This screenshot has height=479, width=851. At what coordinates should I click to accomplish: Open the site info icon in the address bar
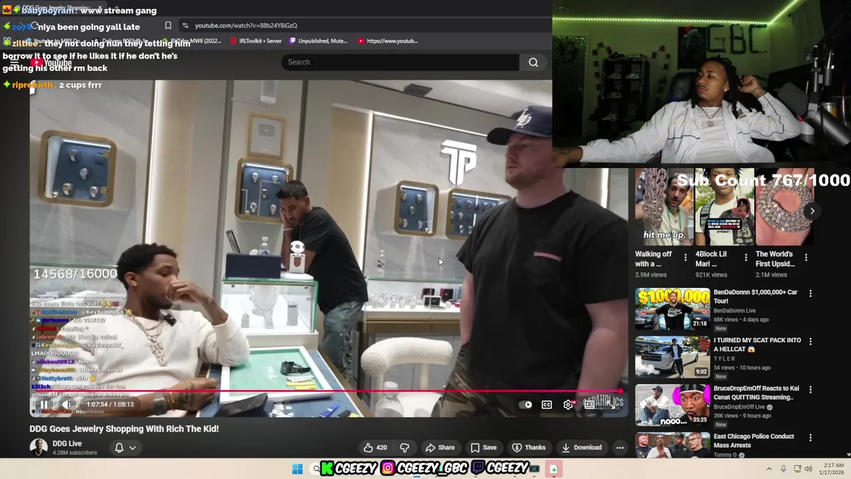[x=185, y=25]
